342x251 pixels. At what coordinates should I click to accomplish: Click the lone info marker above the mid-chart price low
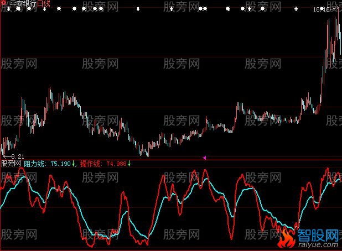(138, 9)
